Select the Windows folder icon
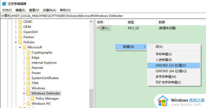This screenshot has height=108, width=206. coord(28,88)
